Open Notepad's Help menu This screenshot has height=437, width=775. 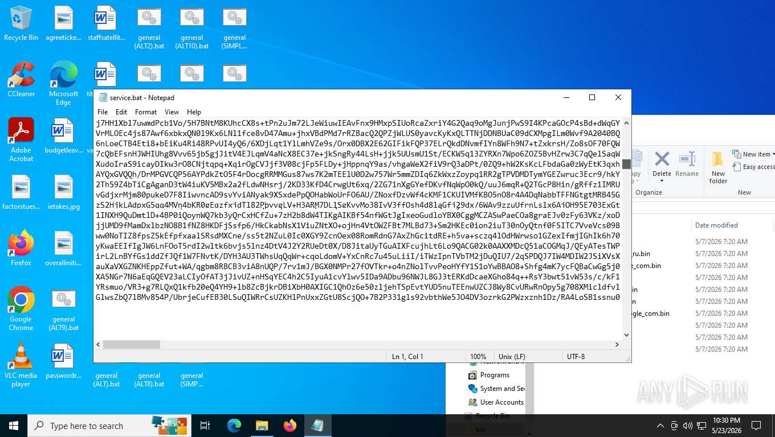[x=194, y=112]
